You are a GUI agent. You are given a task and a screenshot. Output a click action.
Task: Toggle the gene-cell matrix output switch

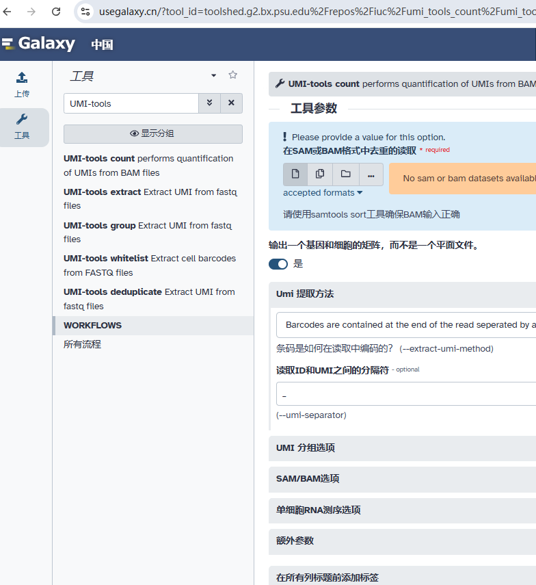[x=278, y=264]
